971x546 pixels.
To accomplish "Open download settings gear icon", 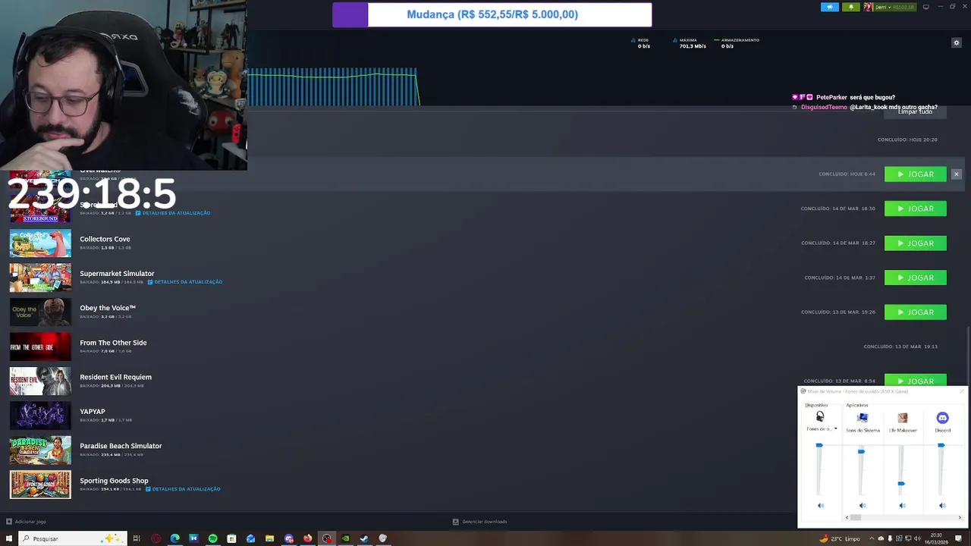I will (956, 42).
